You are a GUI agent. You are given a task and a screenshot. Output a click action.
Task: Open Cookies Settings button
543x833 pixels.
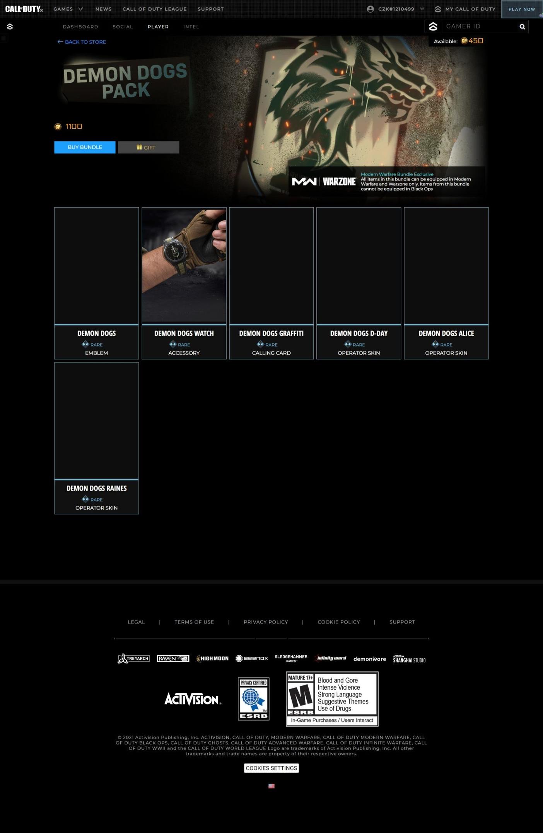tap(271, 768)
